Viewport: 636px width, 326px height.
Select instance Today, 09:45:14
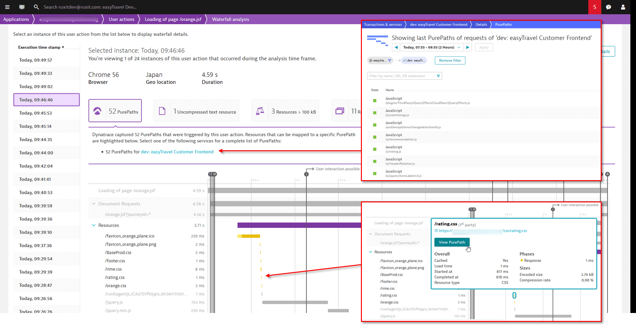click(x=46, y=126)
